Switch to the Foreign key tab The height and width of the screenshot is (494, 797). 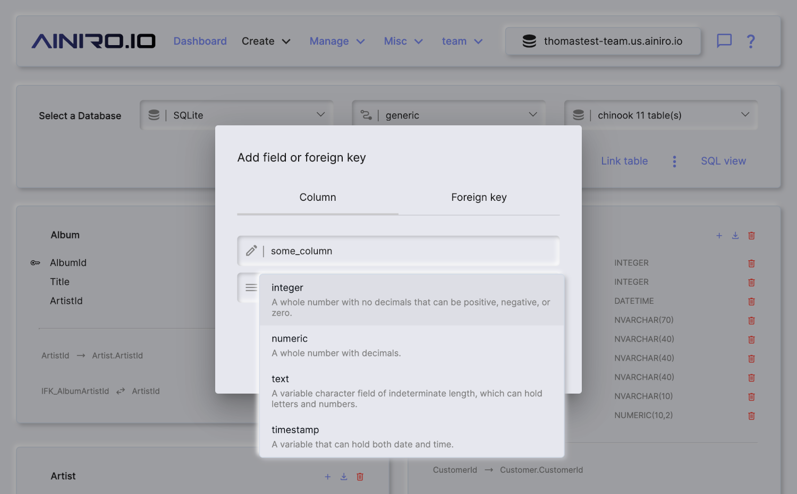click(x=479, y=198)
